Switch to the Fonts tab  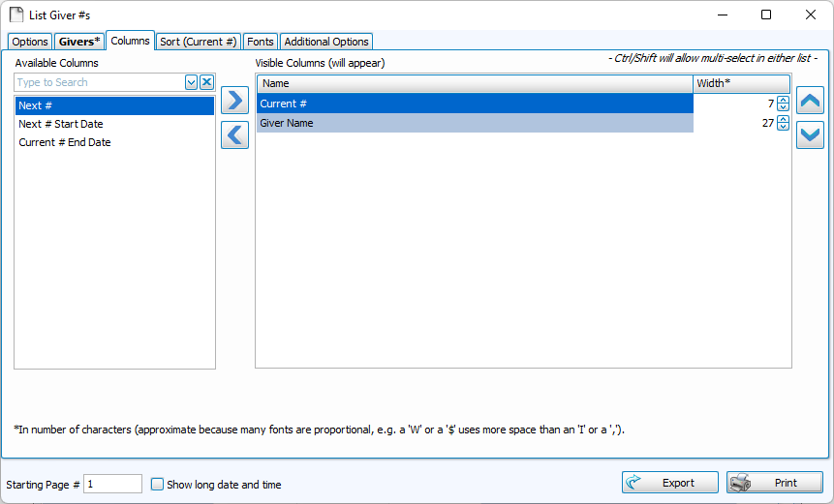pos(260,42)
